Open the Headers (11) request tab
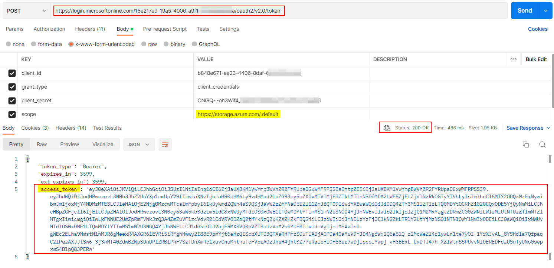The image size is (554, 268). click(90, 29)
